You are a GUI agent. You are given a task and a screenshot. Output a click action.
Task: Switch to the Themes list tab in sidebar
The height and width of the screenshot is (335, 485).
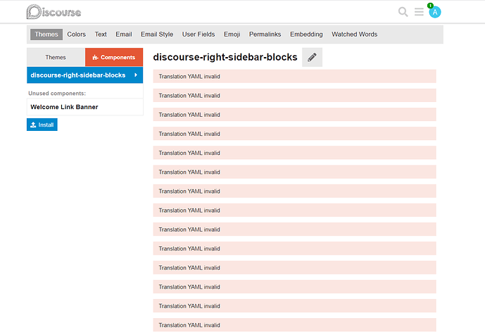pos(56,57)
